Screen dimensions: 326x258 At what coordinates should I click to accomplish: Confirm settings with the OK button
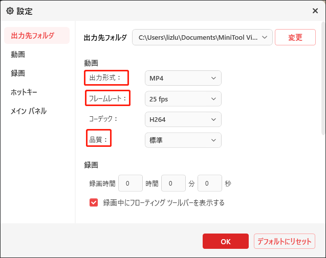[x=226, y=242]
